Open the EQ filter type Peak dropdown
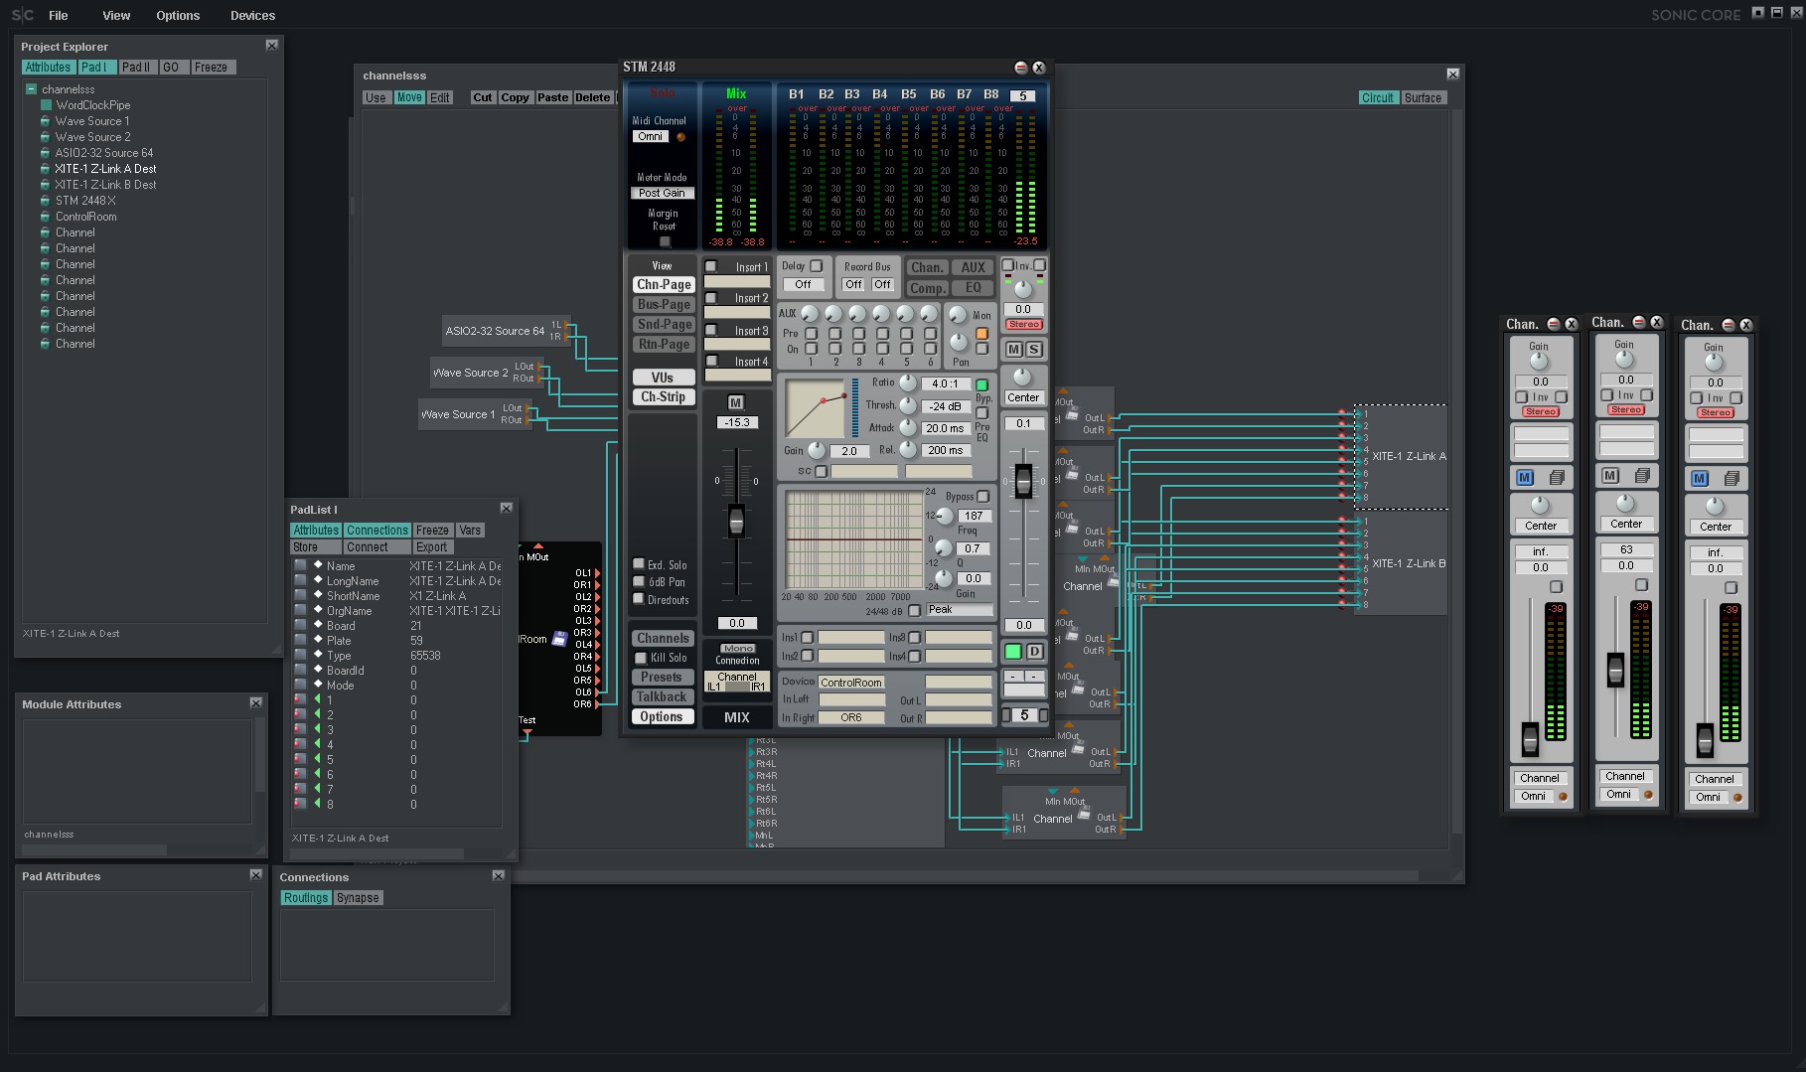 pos(960,610)
